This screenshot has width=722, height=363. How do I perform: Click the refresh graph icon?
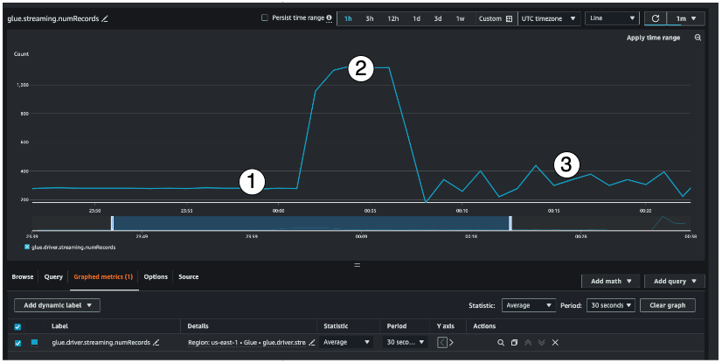point(655,17)
